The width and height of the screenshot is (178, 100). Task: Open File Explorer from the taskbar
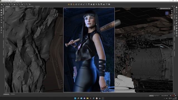click(88, 98)
